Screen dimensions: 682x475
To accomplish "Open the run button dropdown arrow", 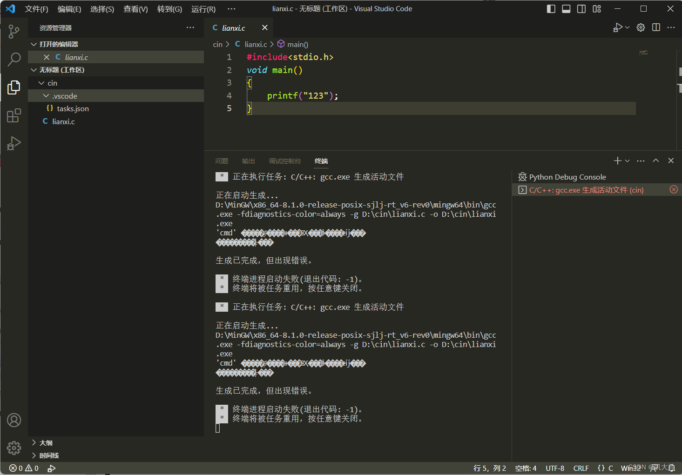I will (x=628, y=27).
